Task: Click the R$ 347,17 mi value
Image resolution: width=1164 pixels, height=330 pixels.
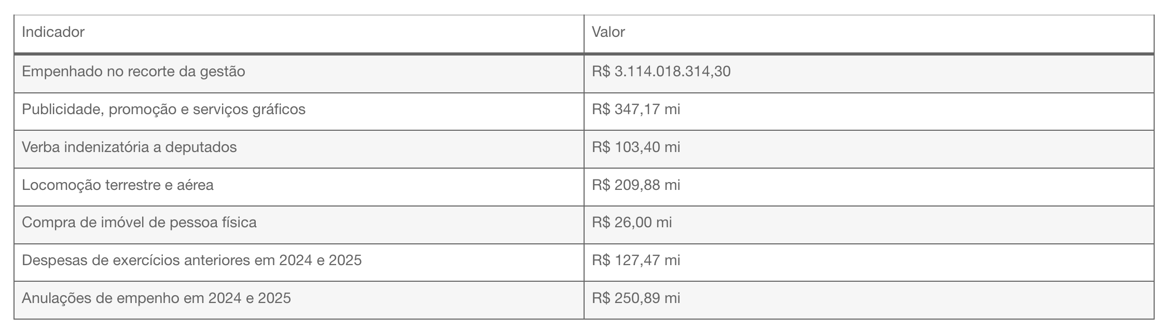Action: click(x=636, y=109)
